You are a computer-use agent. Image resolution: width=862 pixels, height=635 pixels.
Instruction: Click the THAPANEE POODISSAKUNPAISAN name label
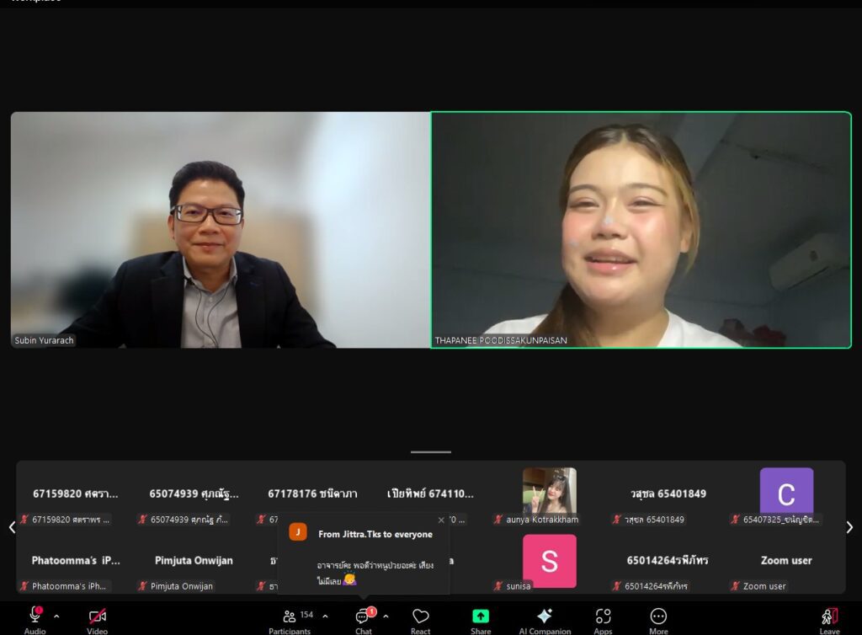coord(501,340)
